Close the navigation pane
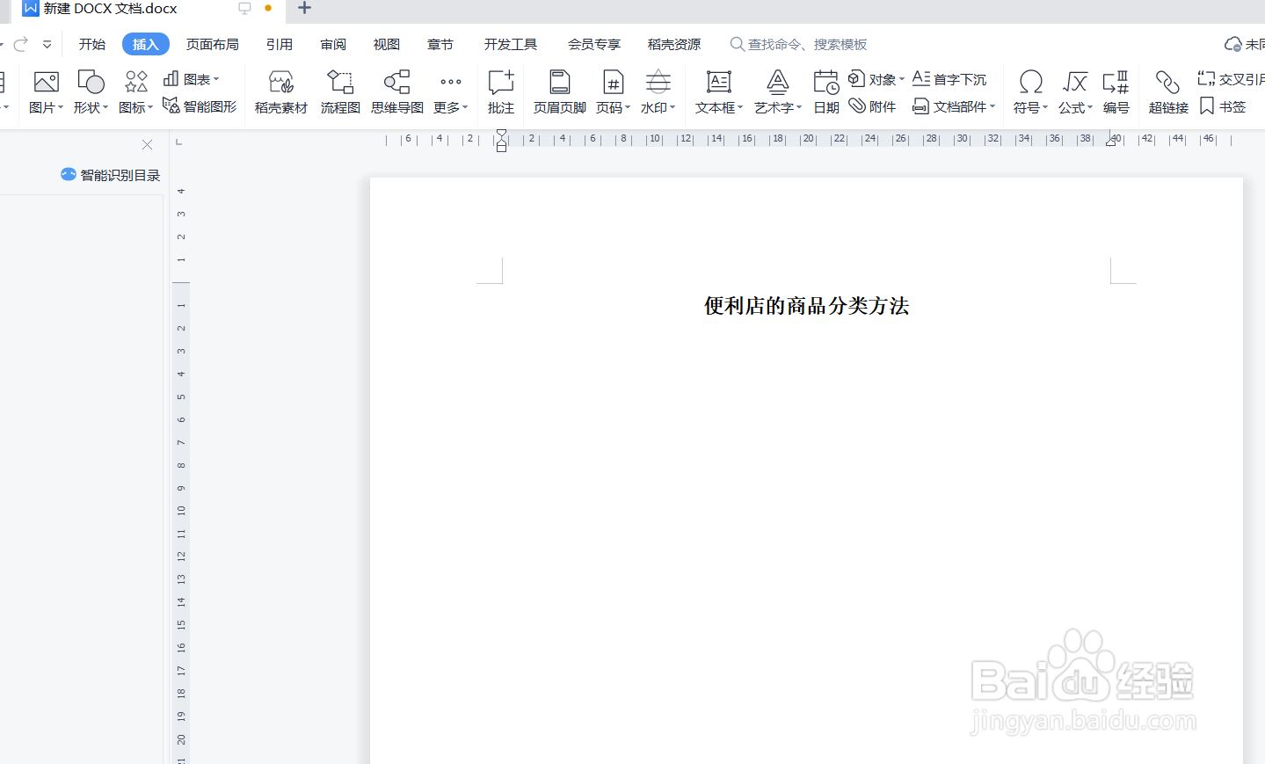The image size is (1265, 764). click(x=148, y=144)
